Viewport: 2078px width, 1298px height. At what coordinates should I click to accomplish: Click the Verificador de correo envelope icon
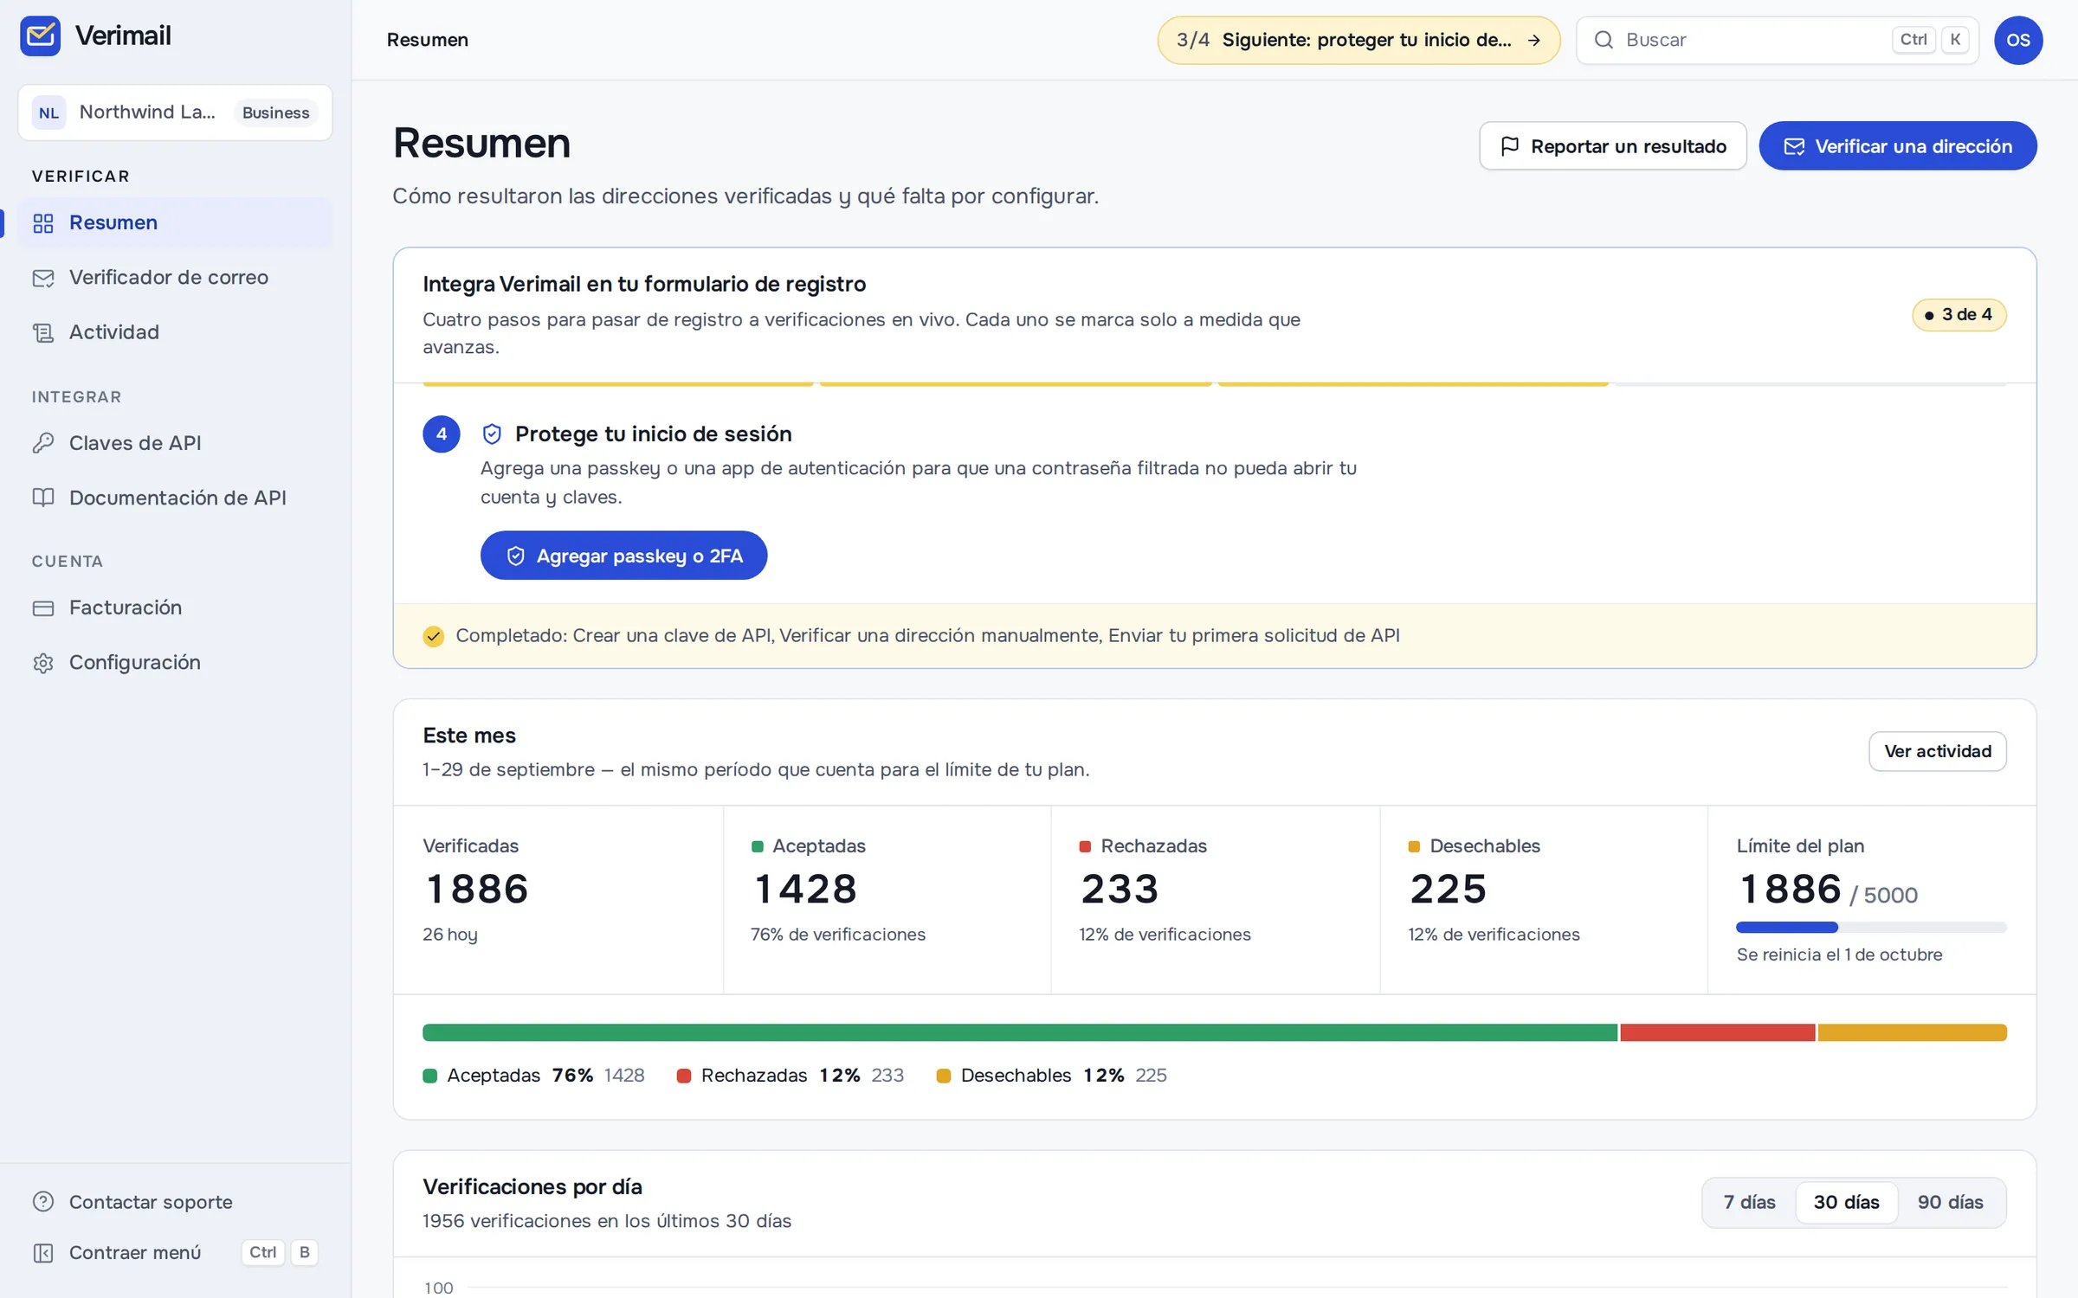(x=43, y=278)
